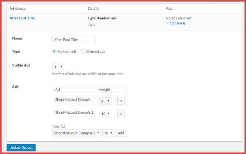This screenshot has width=246, height=154.
Task: Click the 'No ads assigned' text
Action: point(179,18)
